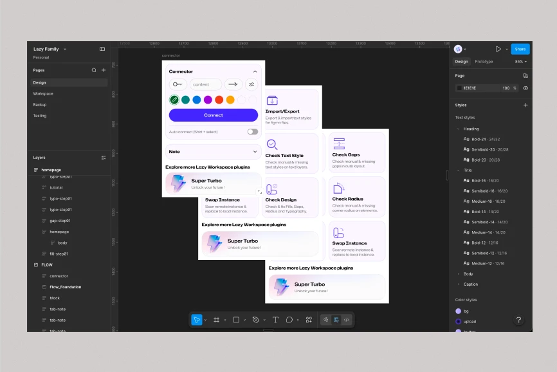The width and height of the screenshot is (557, 372).
Task: Toggle page background visibility eye
Action: click(525, 88)
